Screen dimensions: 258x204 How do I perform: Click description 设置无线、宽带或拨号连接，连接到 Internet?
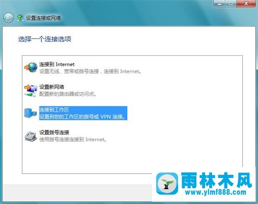(90, 72)
